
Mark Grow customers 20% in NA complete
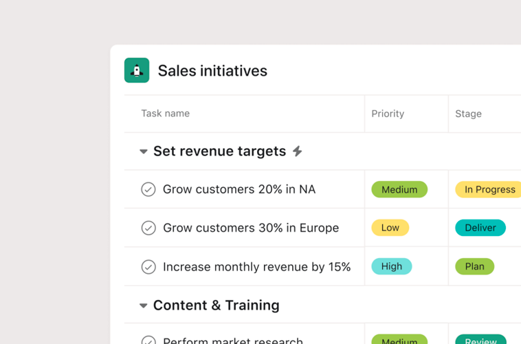[148, 189]
